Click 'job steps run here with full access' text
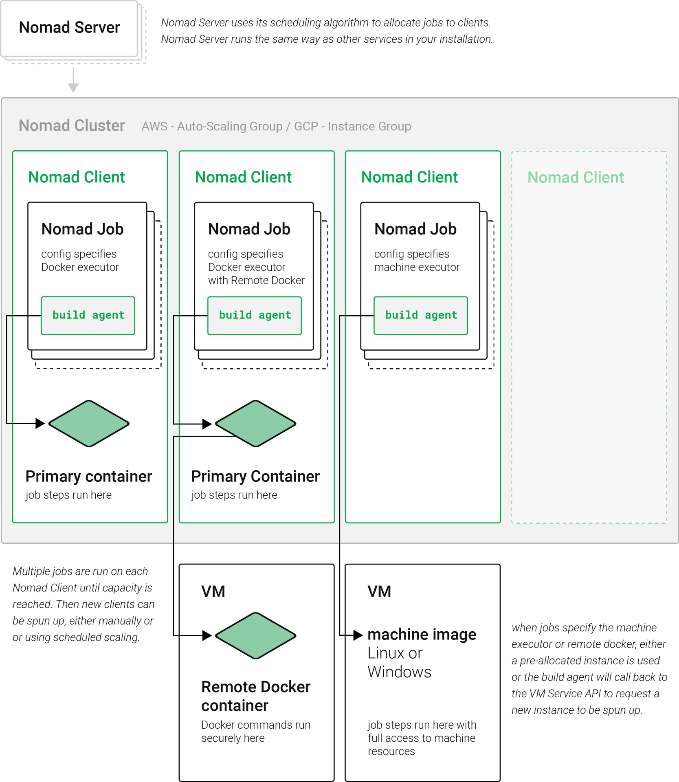This screenshot has width=679, height=782. [422, 738]
